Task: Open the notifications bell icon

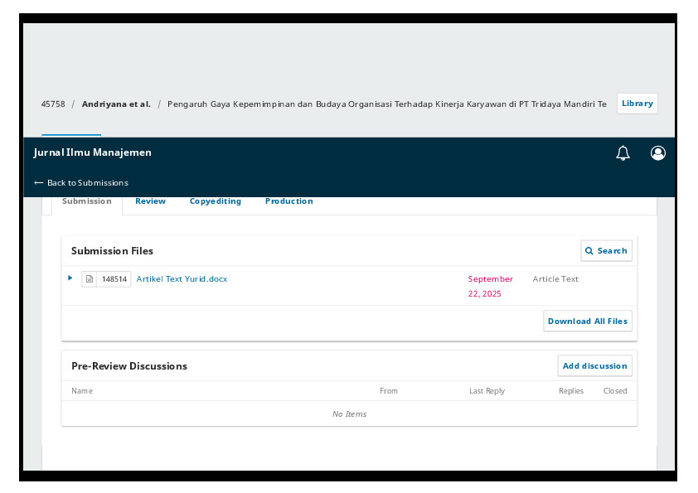Action: (623, 153)
